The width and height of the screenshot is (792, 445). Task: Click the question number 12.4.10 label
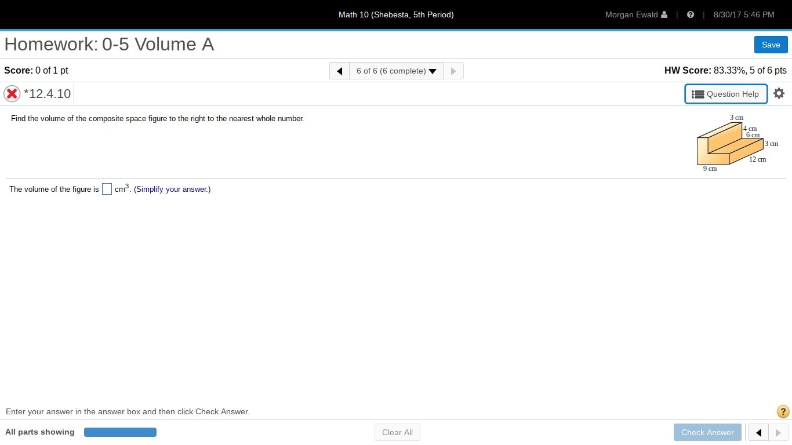pyautogui.click(x=47, y=94)
